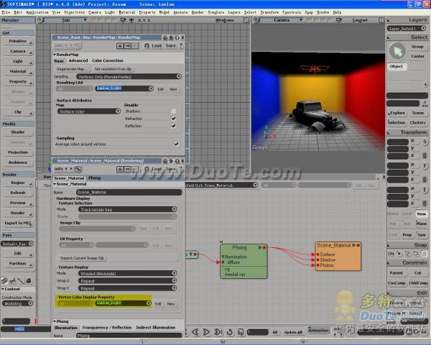Click the Name field containing Scene_Material

click(x=128, y=193)
